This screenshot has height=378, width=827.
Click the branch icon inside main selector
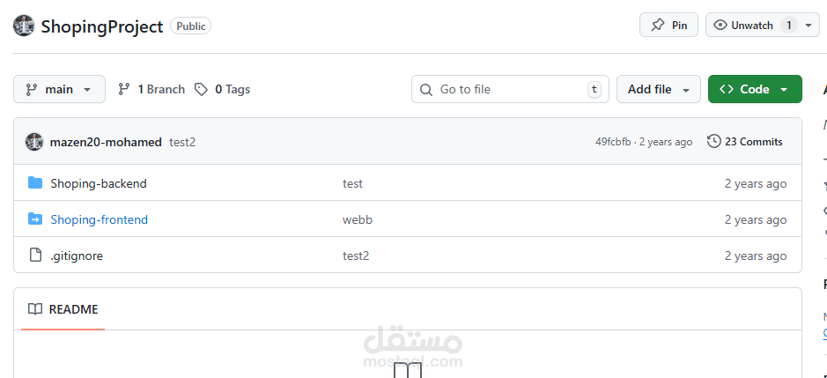[x=32, y=90]
